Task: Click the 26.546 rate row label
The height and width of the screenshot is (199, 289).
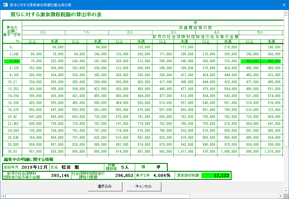Action: click(x=13, y=138)
